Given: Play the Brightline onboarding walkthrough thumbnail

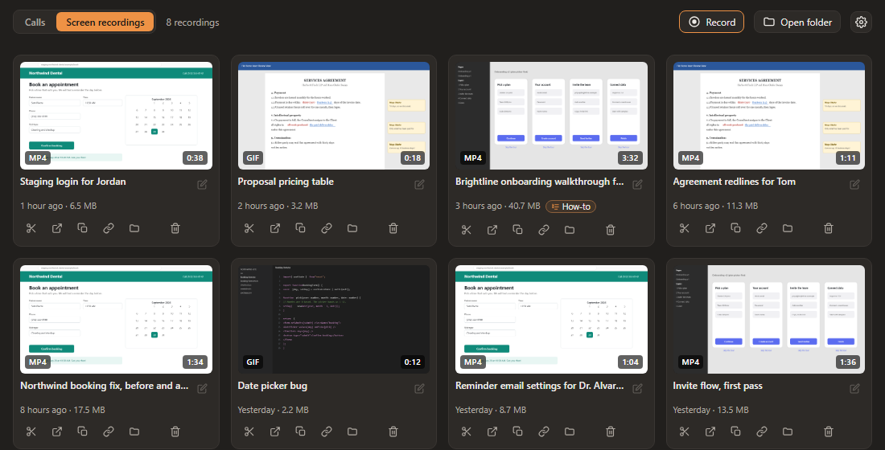Looking at the screenshot, I should tap(551, 116).
